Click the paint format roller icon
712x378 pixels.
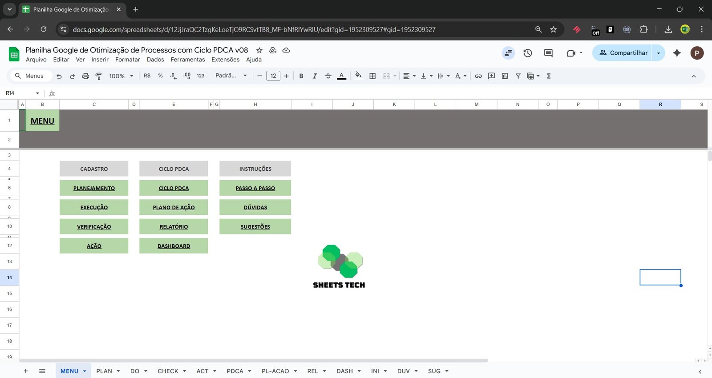(99, 76)
